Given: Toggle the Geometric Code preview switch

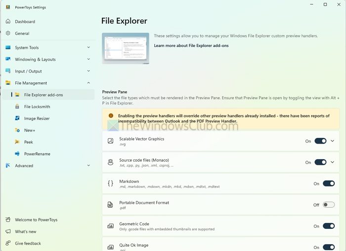Looking at the screenshot, I should (x=329, y=226).
